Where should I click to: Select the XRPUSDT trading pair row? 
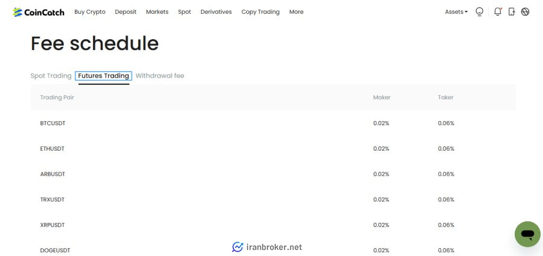click(x=273, y=225)
